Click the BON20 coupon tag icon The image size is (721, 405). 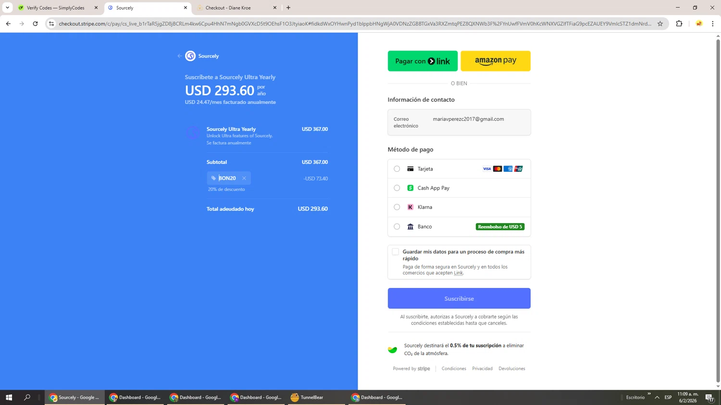[x=214, y=178]
